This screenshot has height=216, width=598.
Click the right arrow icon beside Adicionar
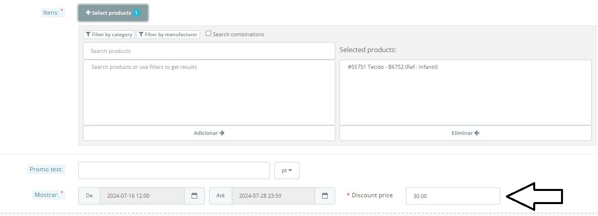[222, 133]
